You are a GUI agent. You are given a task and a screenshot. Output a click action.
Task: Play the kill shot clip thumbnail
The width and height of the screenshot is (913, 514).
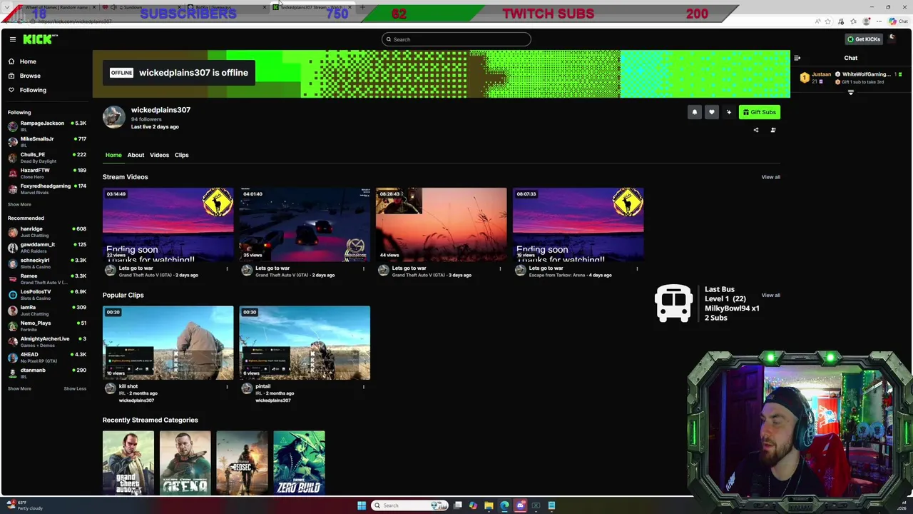168,343
